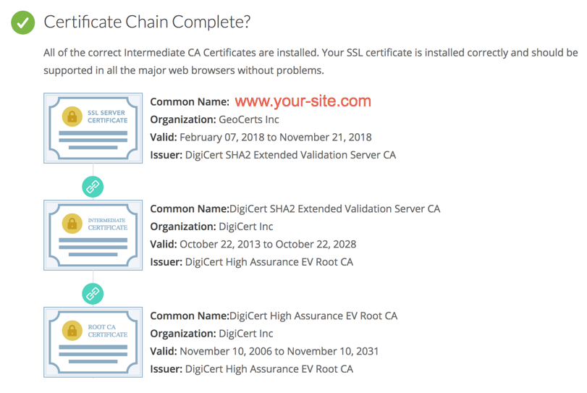This screenshot has width=587, height=393.
Task: Click the October 22, 2013 validity line
Action: point(253,244)
